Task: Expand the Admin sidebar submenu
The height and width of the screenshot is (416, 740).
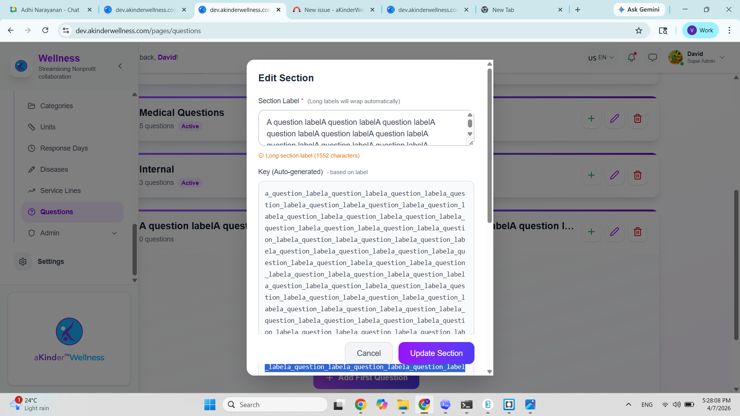Action: pyautogui.click(x=114, y=233)
